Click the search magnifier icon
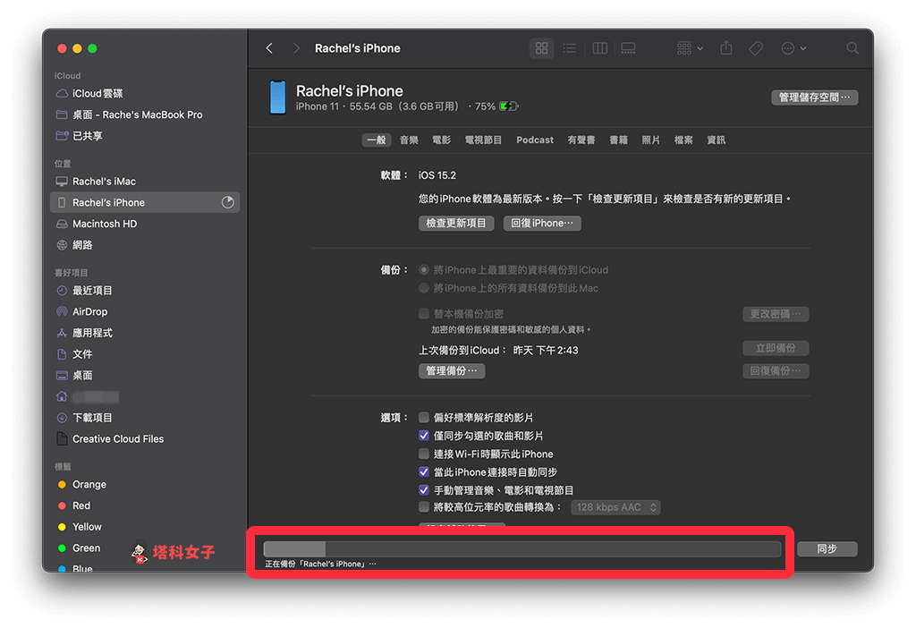This screenshot has height=628, width=916. click(x=852, y=48)
